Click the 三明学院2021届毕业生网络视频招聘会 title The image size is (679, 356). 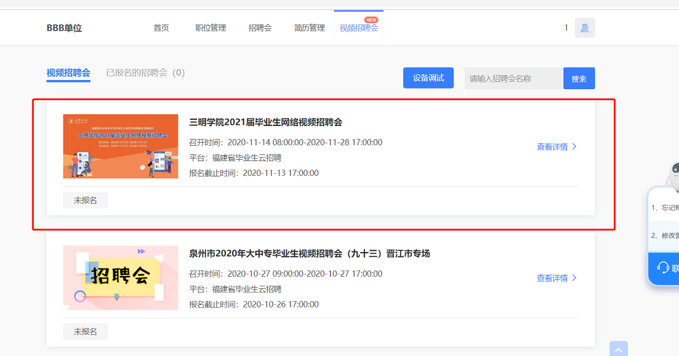[265, 122]
